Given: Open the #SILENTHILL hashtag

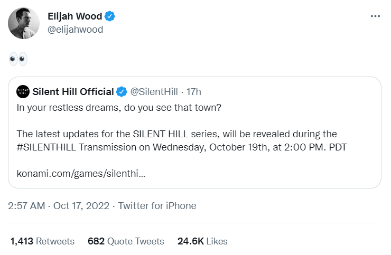Looking at the screenshot, I should coord(46,147).
